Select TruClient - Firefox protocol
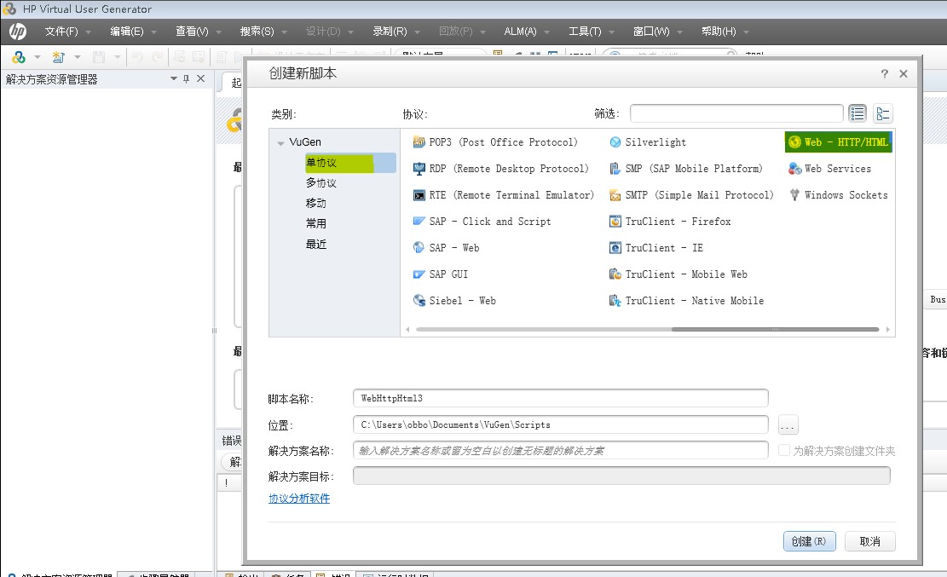947x577 pixels. 678,222
